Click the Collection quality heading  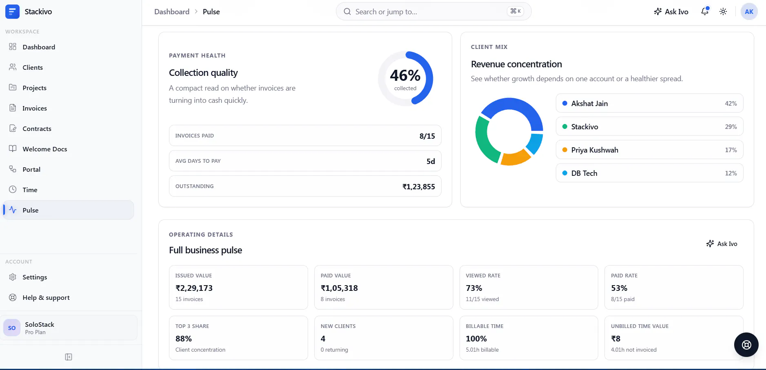(203, 73)
